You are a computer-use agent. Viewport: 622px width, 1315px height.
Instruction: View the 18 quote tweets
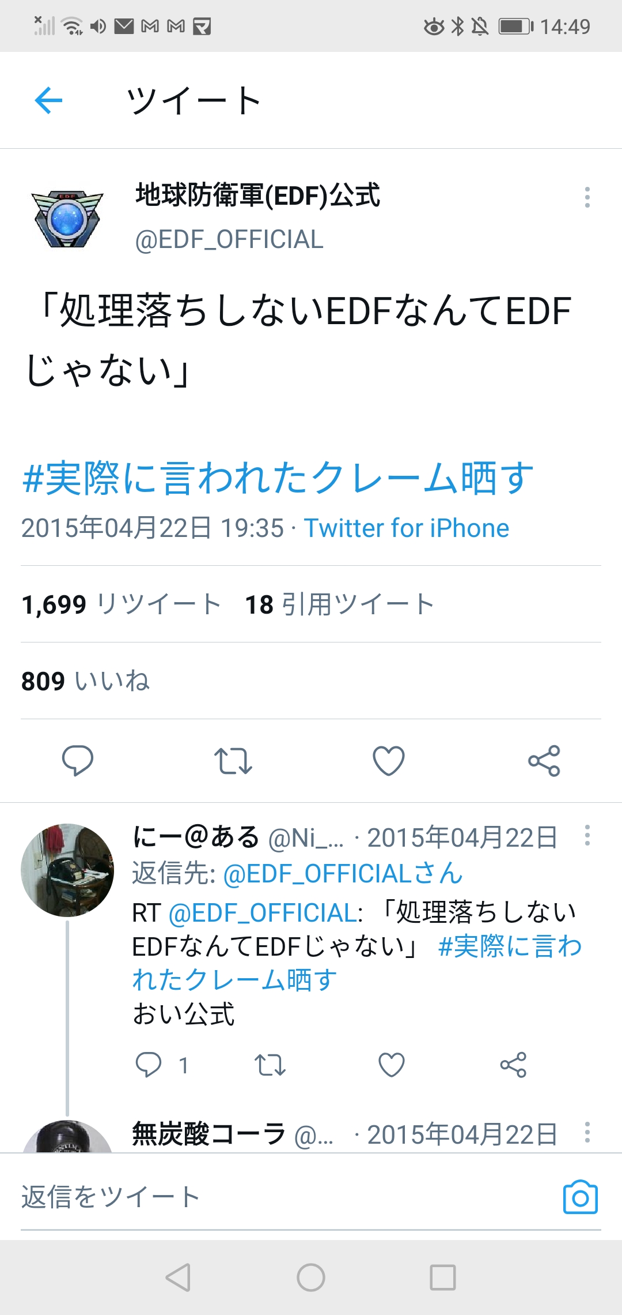[340, 604]
